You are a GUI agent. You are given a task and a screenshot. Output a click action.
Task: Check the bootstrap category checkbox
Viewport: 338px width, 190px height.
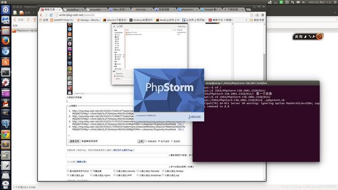pyautogui.click(x=138, y=175)
